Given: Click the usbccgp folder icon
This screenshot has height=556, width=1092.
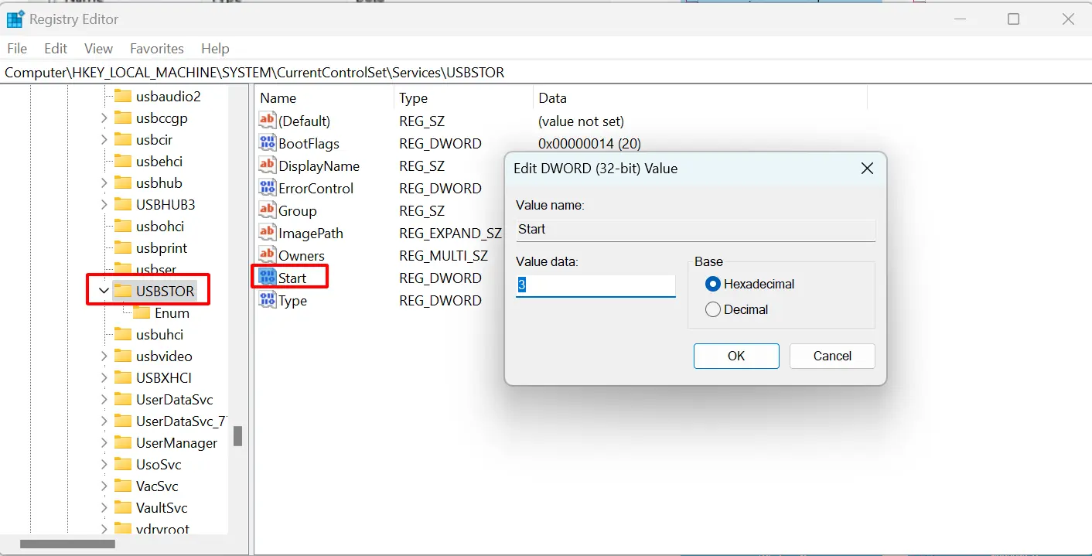Looking at the screenshot, I should [x=123, y=118].
